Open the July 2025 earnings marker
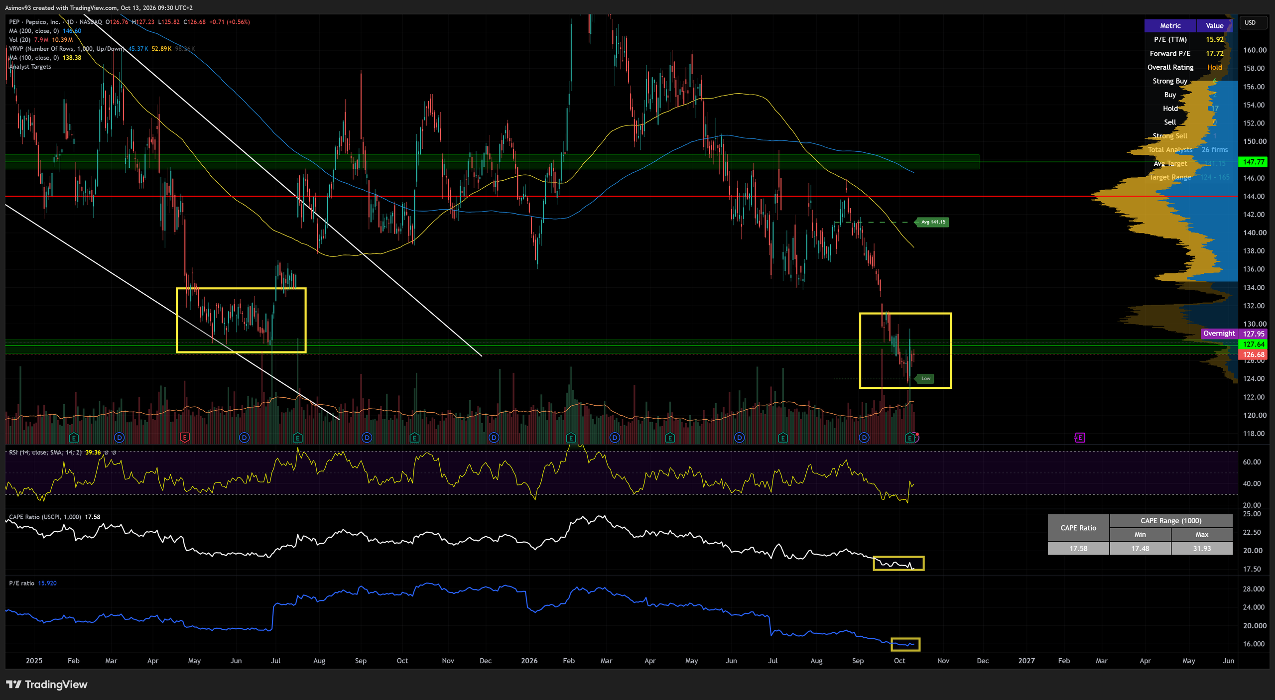 coord(297,438)
